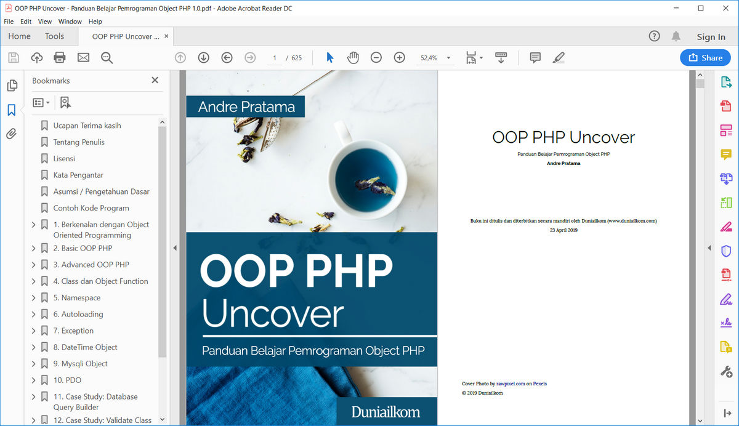The width and height of the screenshot is (739, 426).
Task: Send file by email icon
Action: tap(83, 58)
